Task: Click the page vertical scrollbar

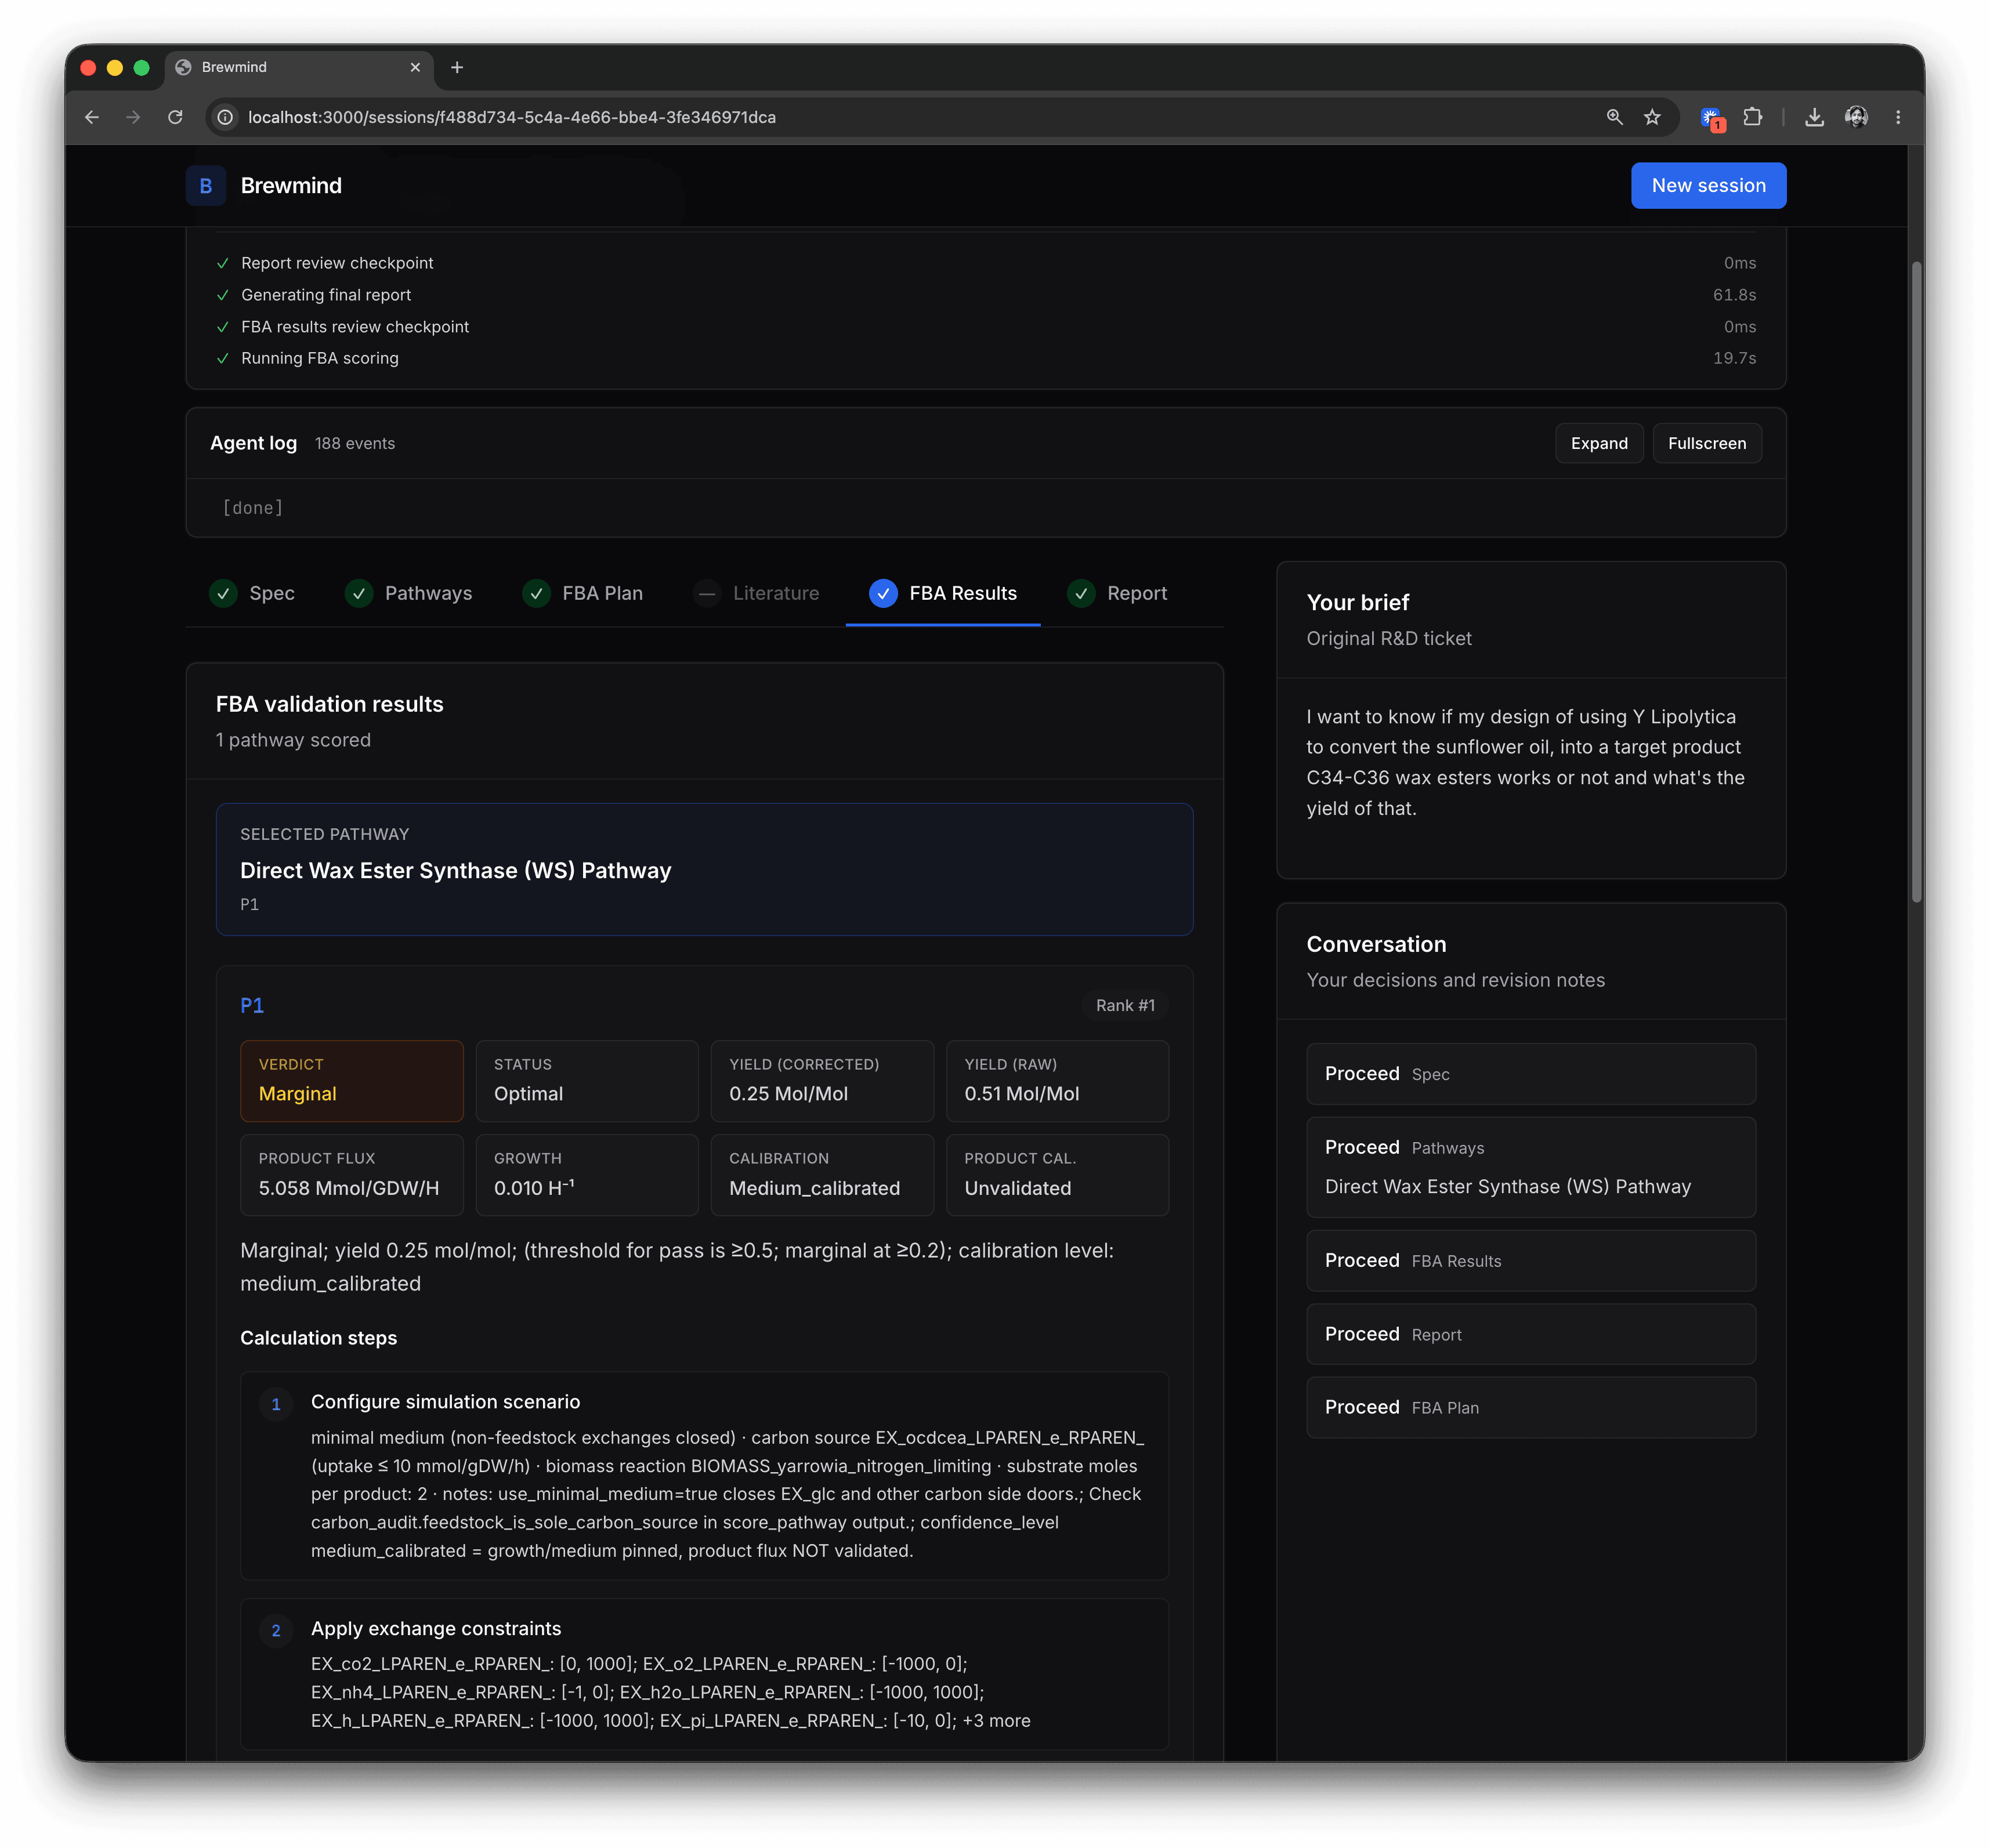Action: coord(1916,582)
